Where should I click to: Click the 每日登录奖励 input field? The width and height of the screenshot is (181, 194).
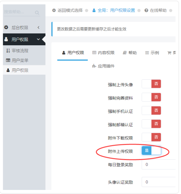click(159, 164)
